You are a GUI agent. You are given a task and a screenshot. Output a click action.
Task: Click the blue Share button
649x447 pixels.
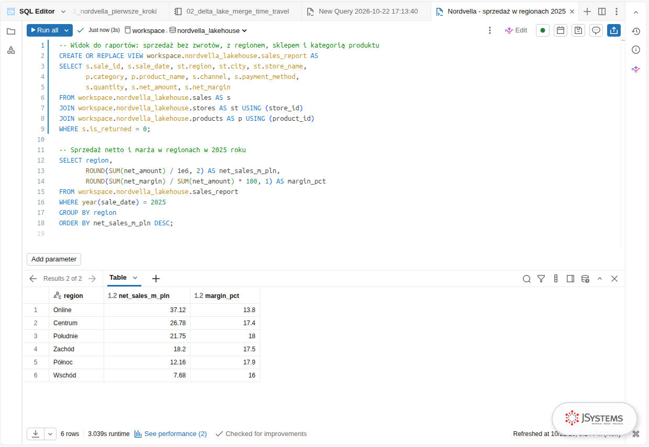(614, 30)
